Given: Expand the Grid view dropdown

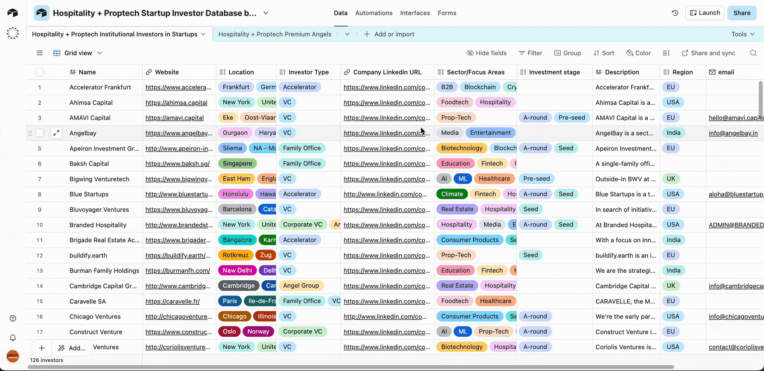Looking at the screenshot, I should click(78, 53).
